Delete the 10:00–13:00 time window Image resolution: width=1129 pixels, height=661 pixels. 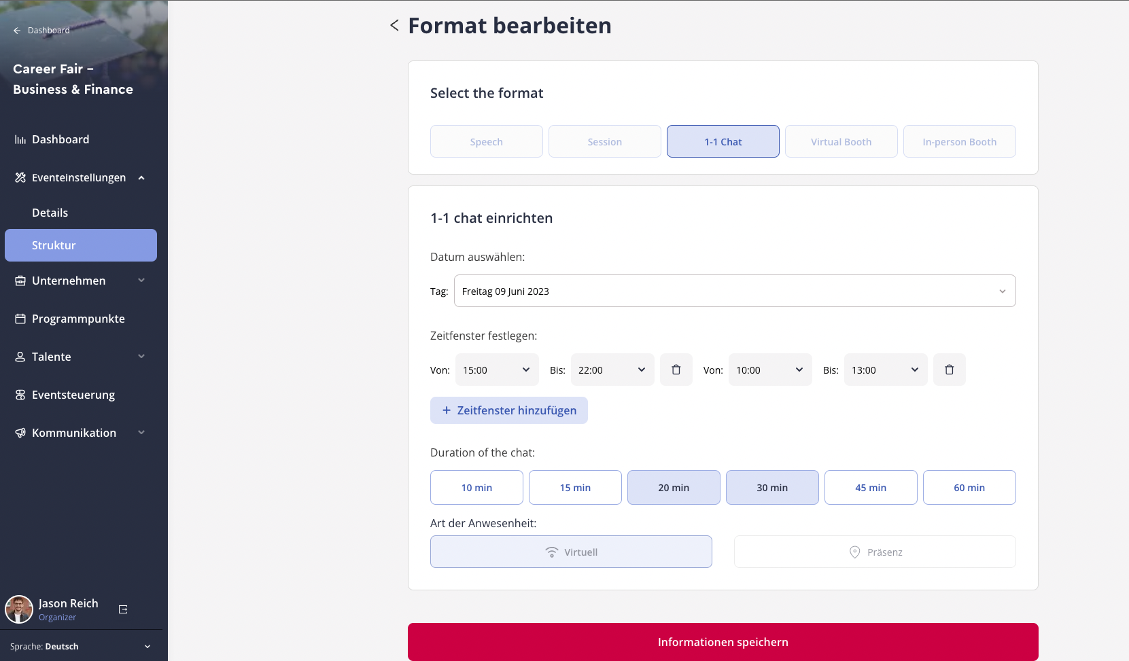[x=949, y=370]
